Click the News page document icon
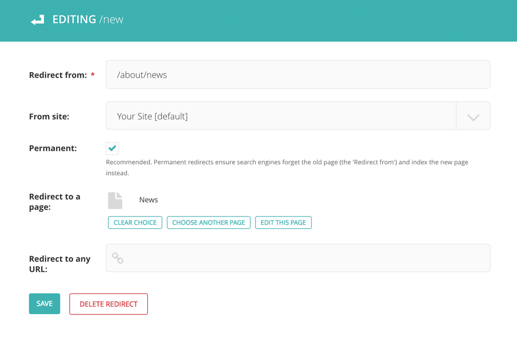Viewport: 517px width, 352px height. pyautogui.click(x=115, y=200)
